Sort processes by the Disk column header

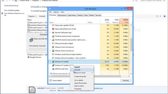point(124,21)
